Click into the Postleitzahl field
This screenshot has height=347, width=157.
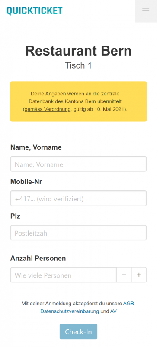[78, 232]
